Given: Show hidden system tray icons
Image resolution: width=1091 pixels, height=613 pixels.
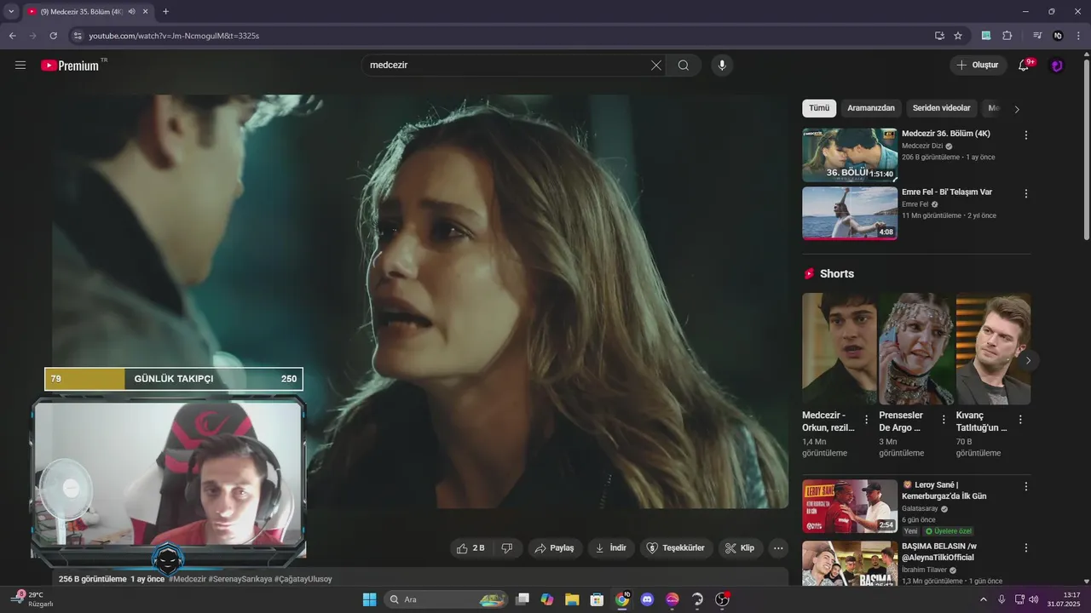Looking at the screenshot, I should point(983,599).
